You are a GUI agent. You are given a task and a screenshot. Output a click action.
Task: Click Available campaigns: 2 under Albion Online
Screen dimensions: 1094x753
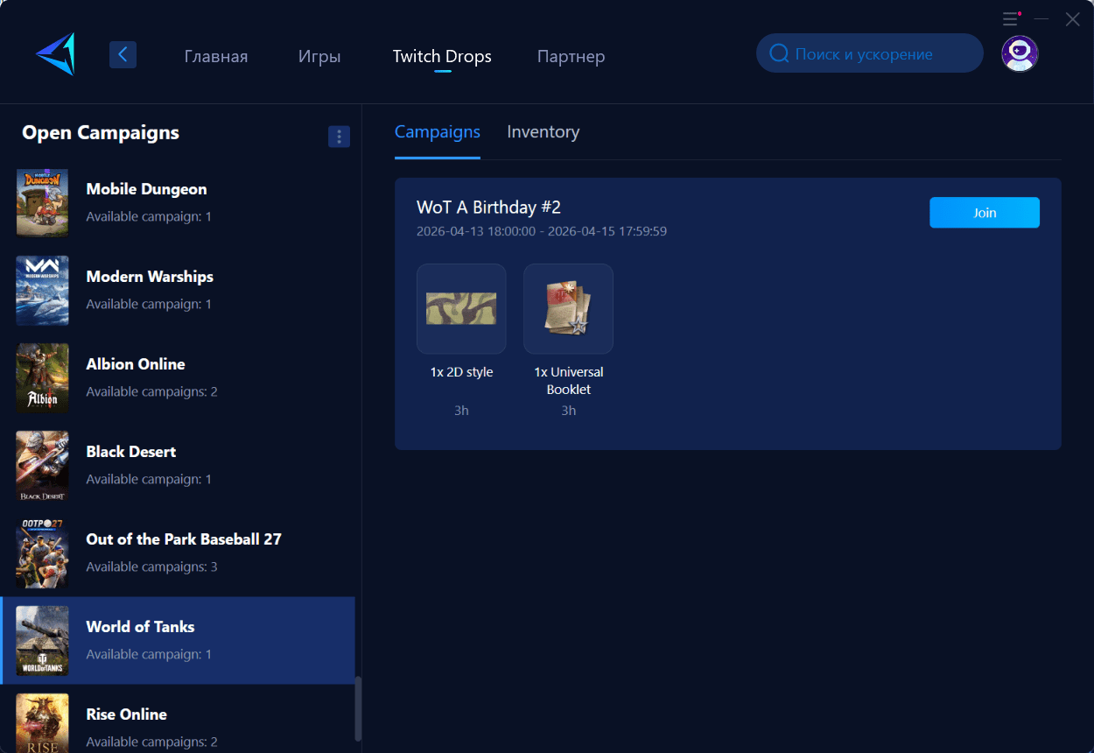point(151,392)
